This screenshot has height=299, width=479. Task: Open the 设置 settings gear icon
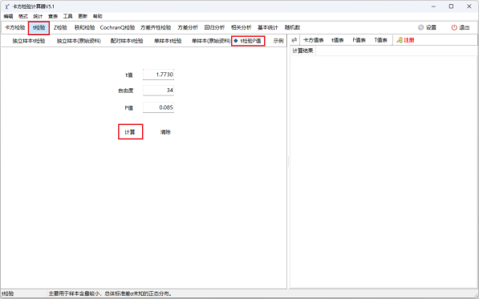coord(420,27)
